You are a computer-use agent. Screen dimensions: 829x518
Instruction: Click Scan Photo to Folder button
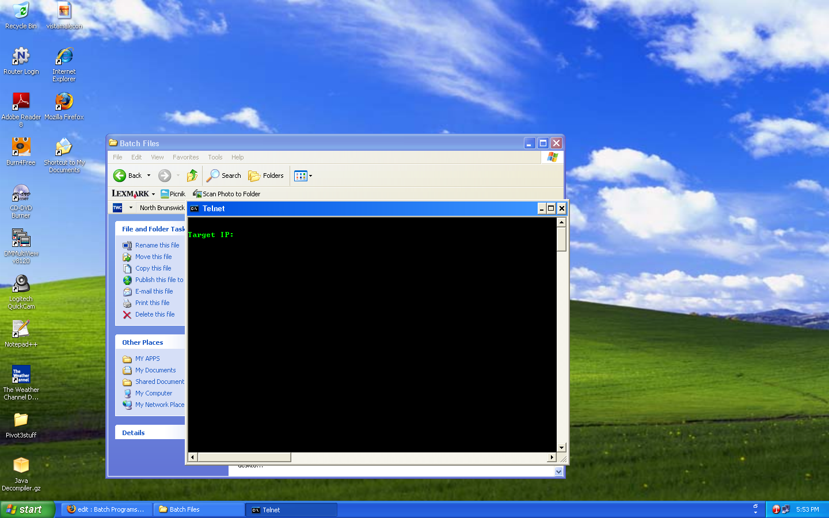point(226,194)
